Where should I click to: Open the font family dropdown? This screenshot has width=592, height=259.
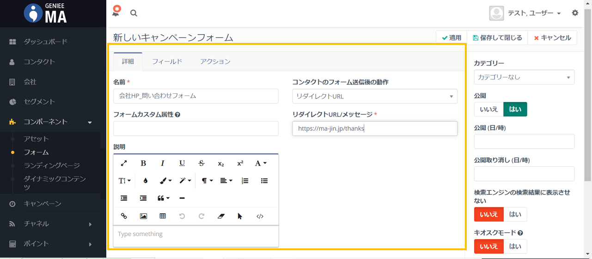click(261, 163)
